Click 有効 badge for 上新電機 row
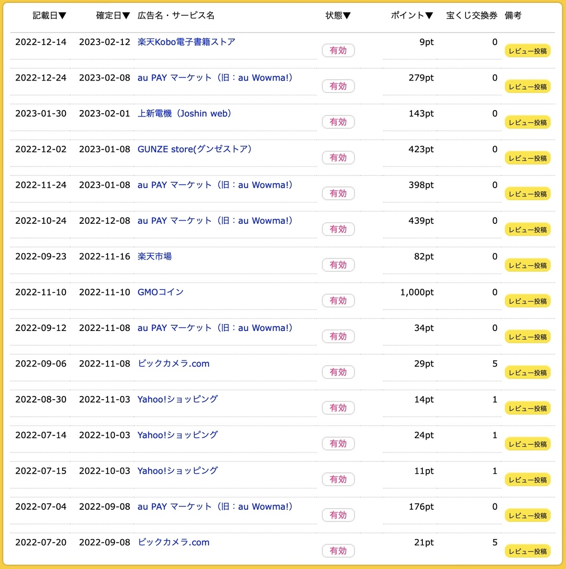Viewport: 566px width, 569px height. coord(338,122)
